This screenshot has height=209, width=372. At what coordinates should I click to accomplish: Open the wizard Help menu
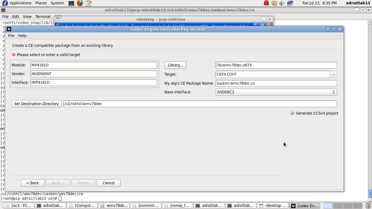tap(22, 36)
